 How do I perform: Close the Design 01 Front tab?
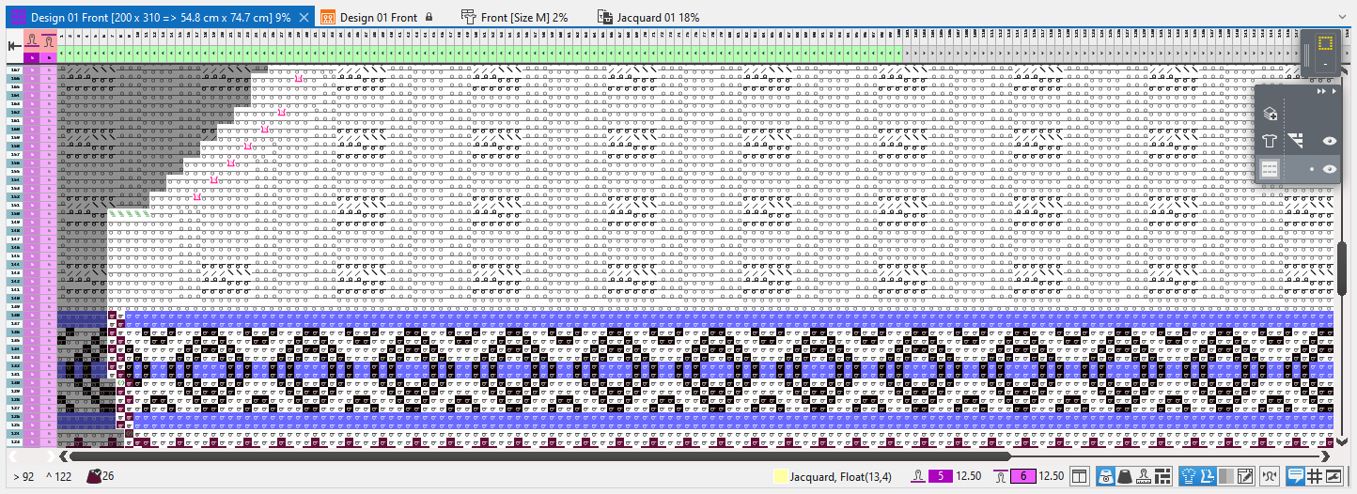pyautogui.click(x=304, y=17)
